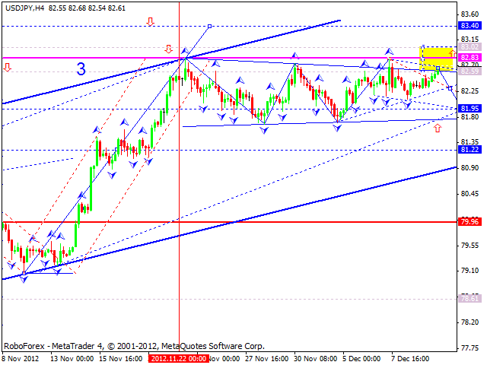Click the USDJPY,H4 chart title
Viewport: 487px width, 365px height.
click(x=29, y=7)
